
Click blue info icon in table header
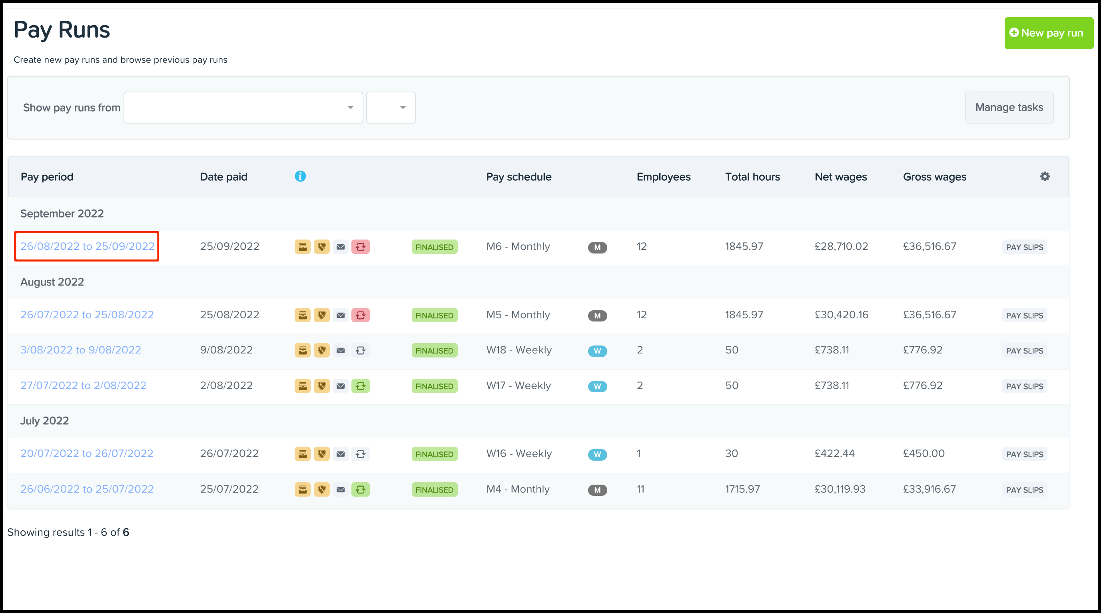click(300, 176)
